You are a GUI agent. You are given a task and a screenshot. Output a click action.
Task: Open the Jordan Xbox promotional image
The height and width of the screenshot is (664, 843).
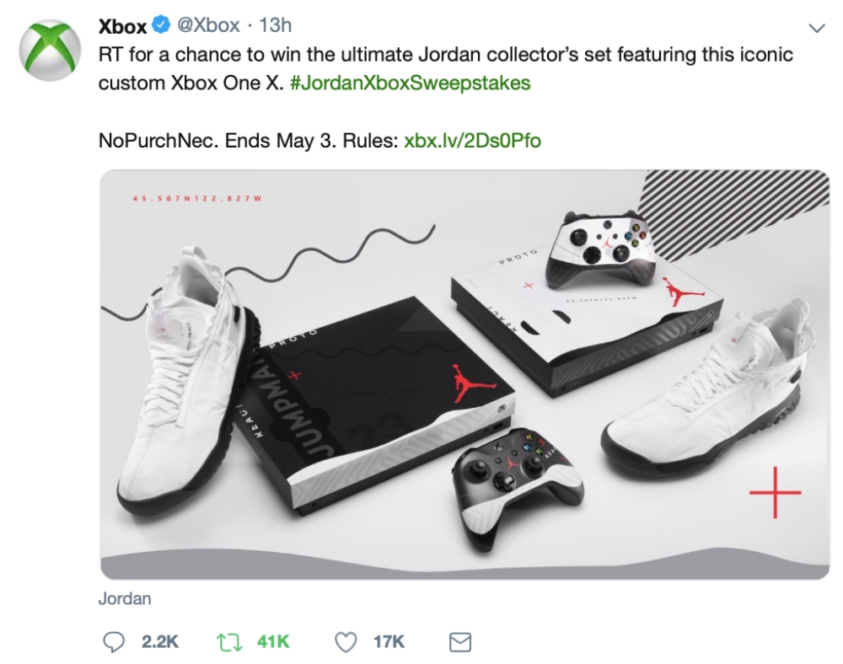click(x=465, y=374)
